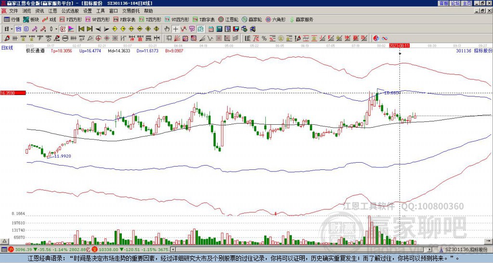Screen dimensions: 493x263
Task: Jump to first bar icon
Action: (81, 29)
